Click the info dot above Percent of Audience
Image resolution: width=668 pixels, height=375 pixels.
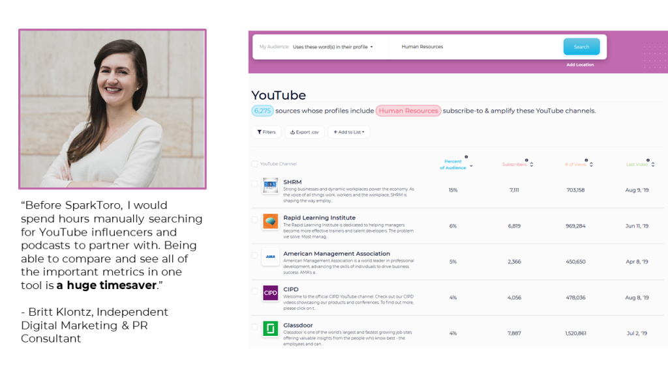[x=466, y=157]
